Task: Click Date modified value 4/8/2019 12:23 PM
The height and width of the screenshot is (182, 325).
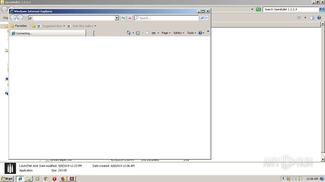Action: tap(70, 166)
